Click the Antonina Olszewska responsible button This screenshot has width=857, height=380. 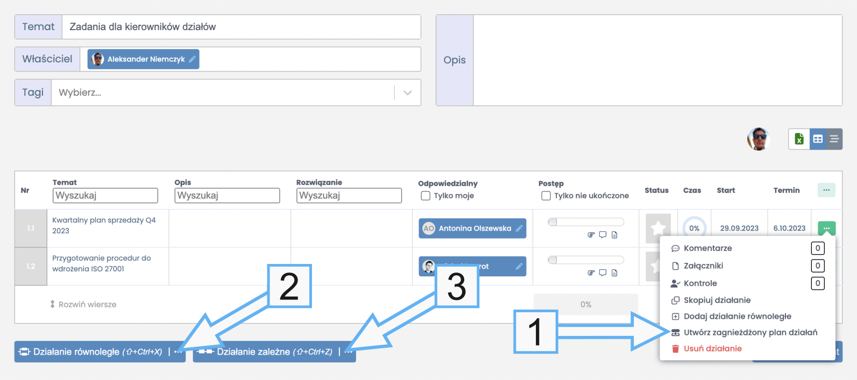coord(472,228)
